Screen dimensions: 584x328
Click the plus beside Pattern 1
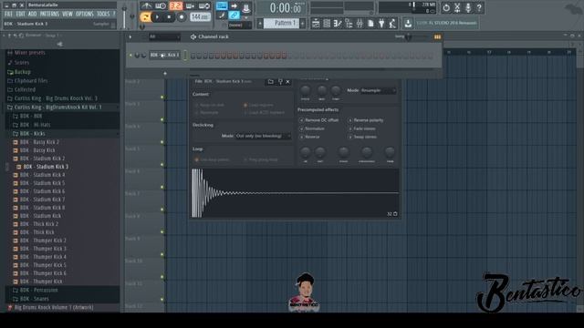[x=302, y=24]
